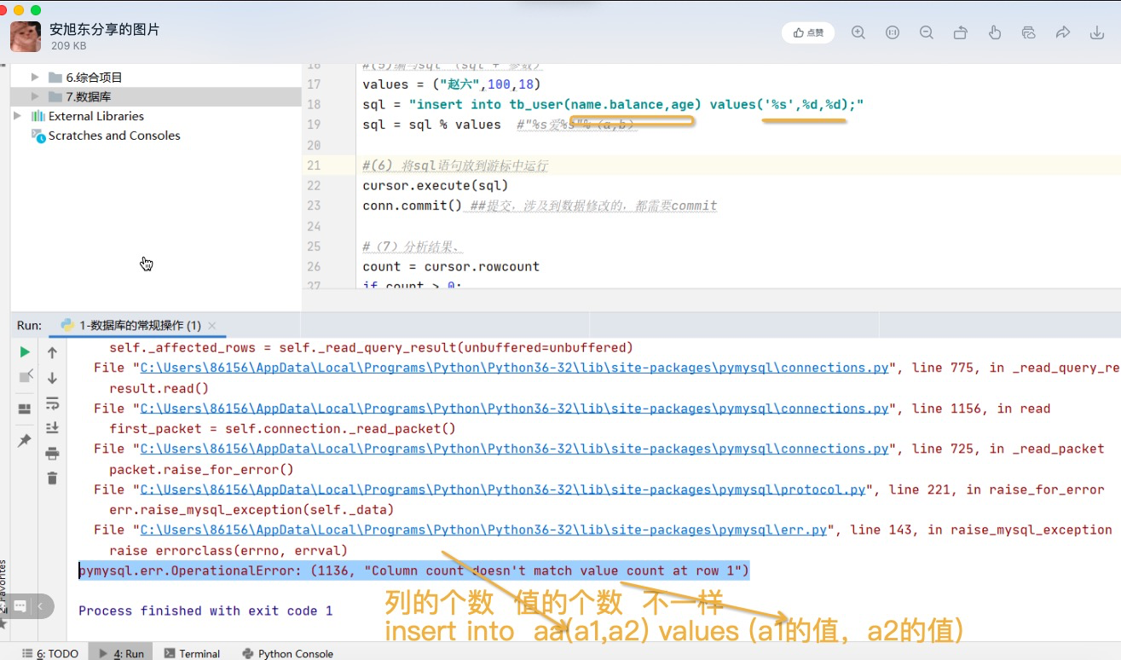The image size is (1121, 660).
Task: Click the conn.commit() code line
Action: point(412,206)
